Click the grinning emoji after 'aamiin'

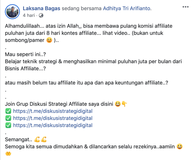click(x=179, y=147)
